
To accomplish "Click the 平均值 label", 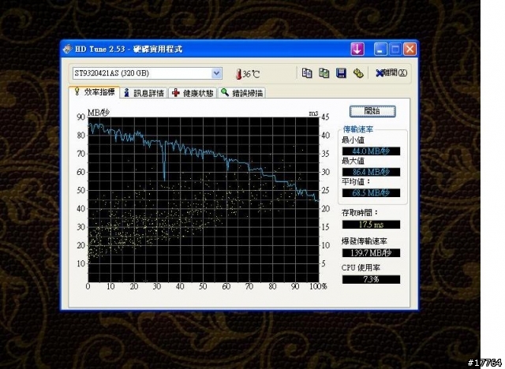I will [x=356, y=182].
